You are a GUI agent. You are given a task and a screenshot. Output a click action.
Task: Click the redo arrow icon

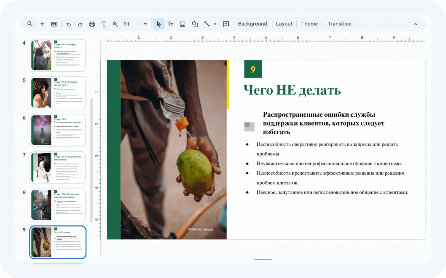pos(80,24)
